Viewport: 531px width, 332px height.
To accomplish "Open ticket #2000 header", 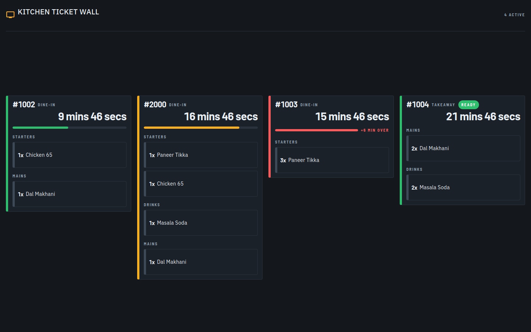I will (155, 105).
